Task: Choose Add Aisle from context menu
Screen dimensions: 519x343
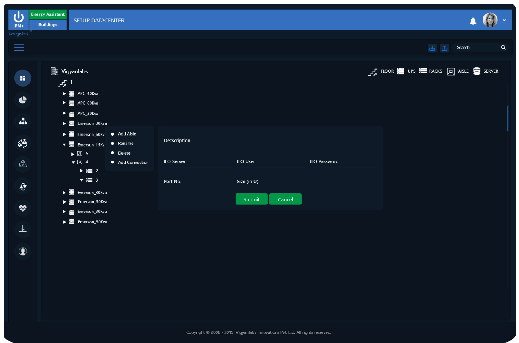Action: (127, 134)
